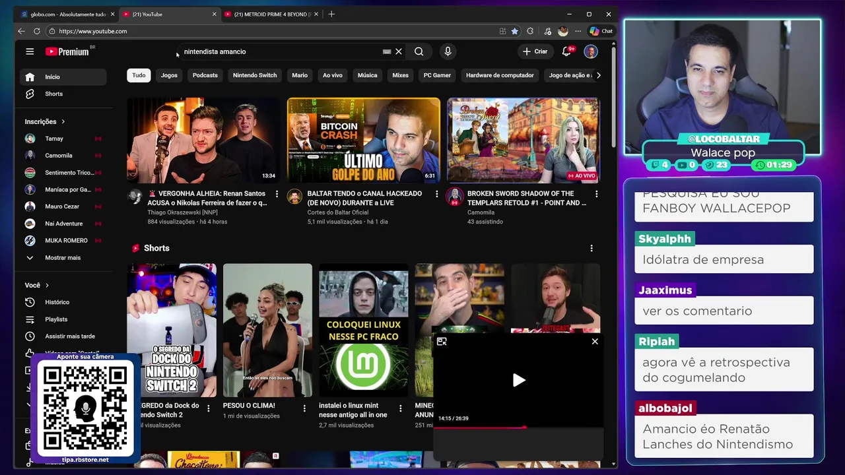845x475 pixels.
Task: Reload the page in the browser
Action: (37, 31)
